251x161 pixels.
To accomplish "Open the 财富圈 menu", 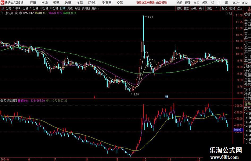I will [107, 3].
